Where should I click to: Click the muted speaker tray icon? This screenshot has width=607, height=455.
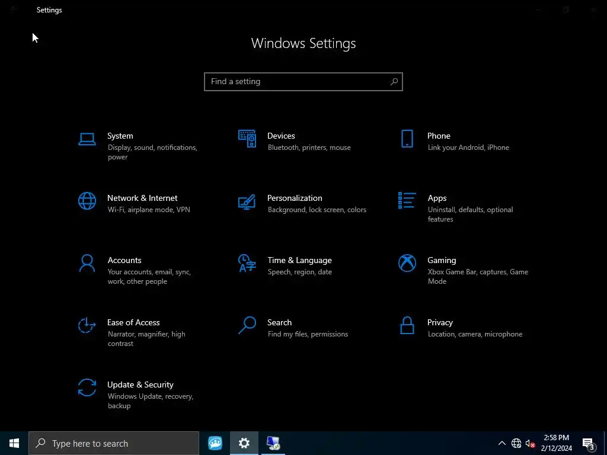pos(531,443)
